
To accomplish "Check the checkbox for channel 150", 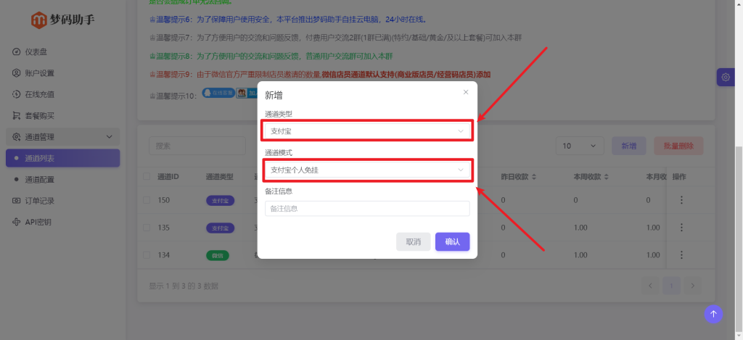I will [x=147, y=200].
